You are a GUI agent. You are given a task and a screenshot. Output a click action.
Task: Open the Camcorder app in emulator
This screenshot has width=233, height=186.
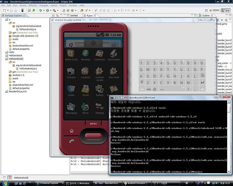[114, 55]
